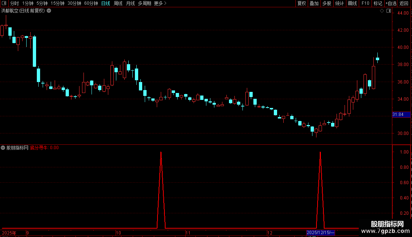
Task: Click the 2025年 label on time axis
Action: click(9, 233)
